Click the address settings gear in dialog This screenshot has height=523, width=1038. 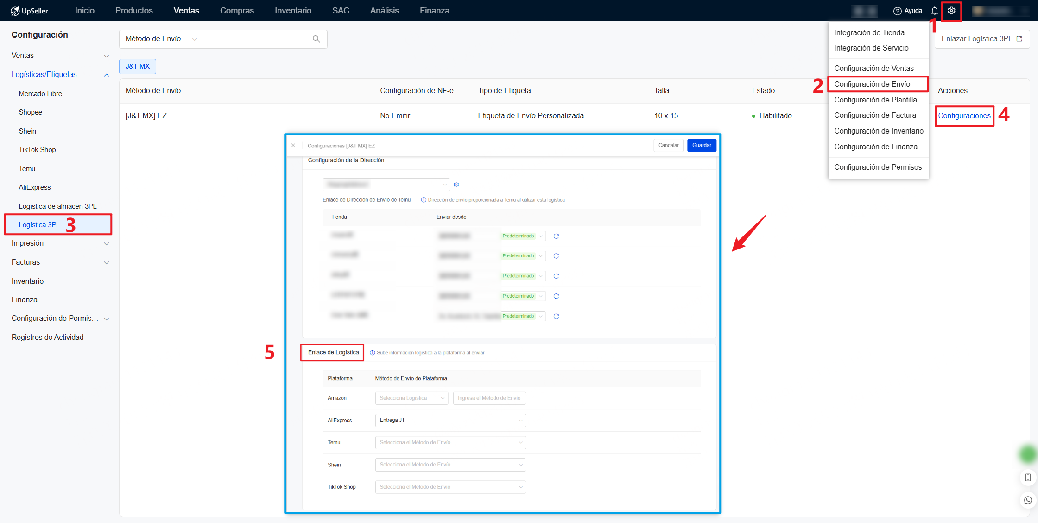click(x=456, y=185)
